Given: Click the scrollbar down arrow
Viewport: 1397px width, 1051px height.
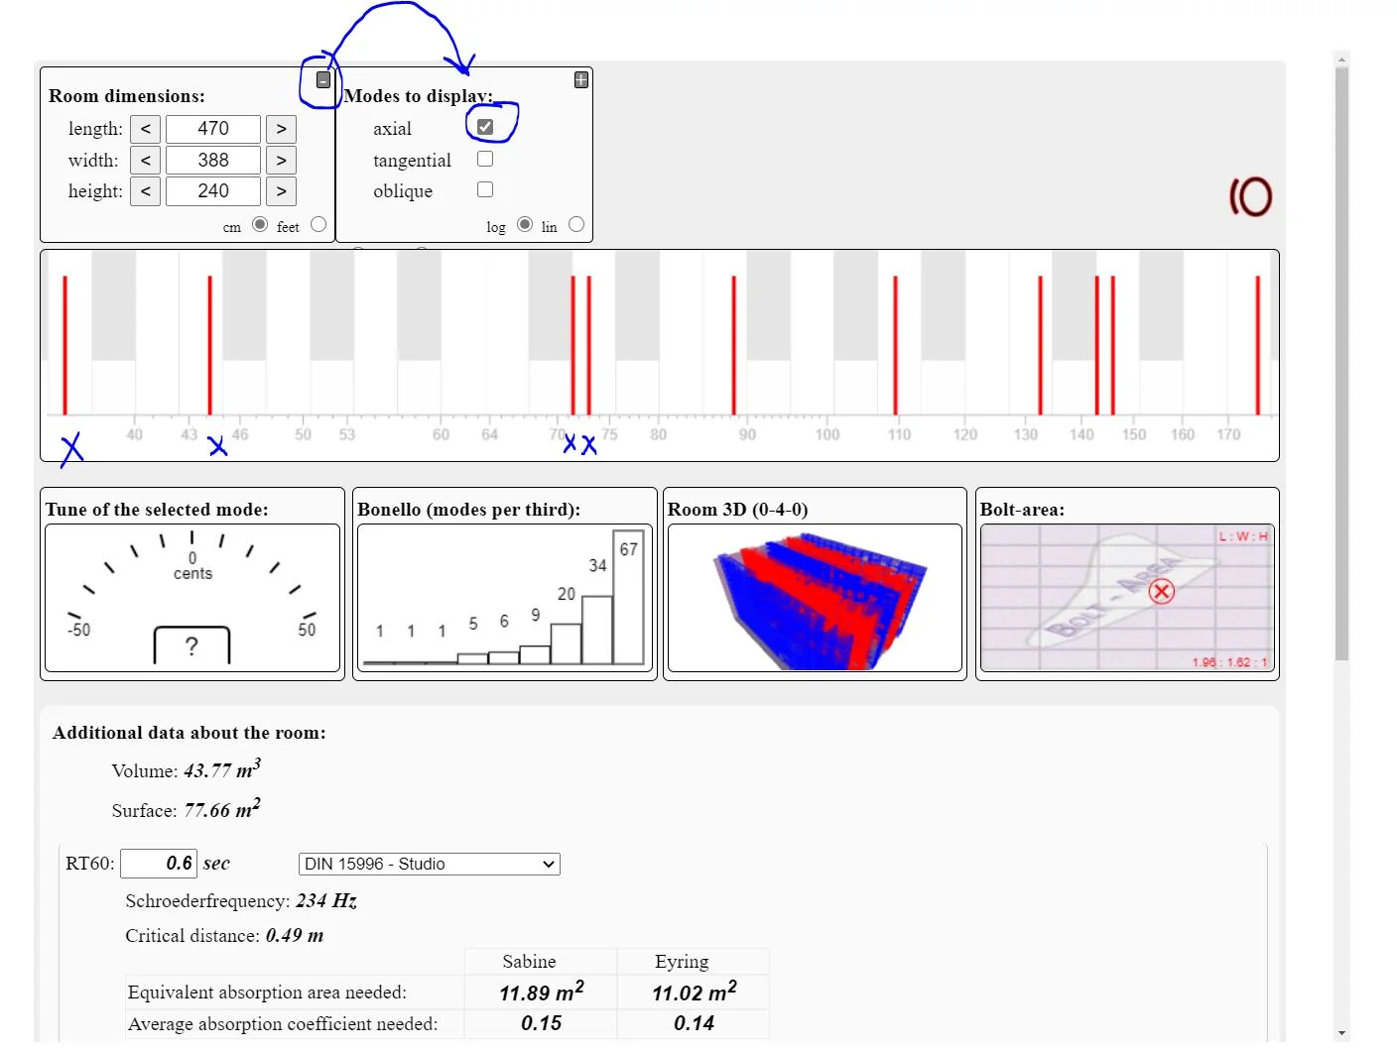Looking at the screenshot, I should click(x=1341, y=1033).
